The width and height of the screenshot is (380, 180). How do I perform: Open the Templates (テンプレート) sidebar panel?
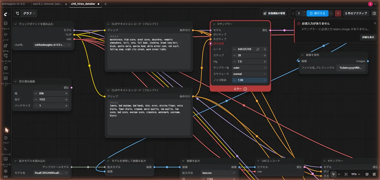(5, 81)
